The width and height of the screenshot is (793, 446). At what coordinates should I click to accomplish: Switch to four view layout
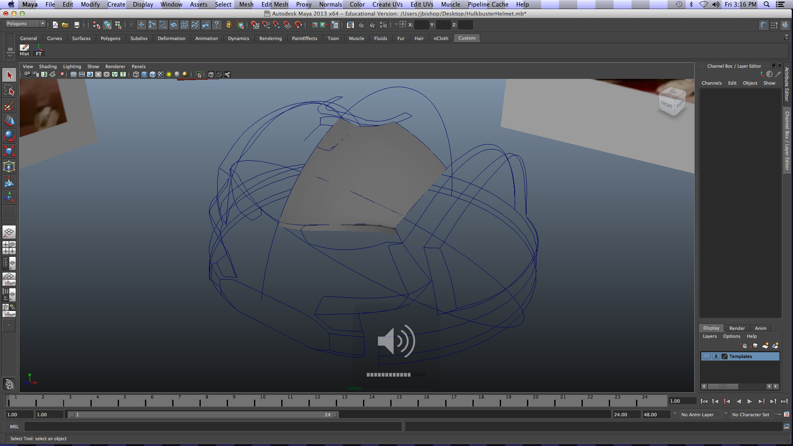pyautogui.click(x=9, y=247)
